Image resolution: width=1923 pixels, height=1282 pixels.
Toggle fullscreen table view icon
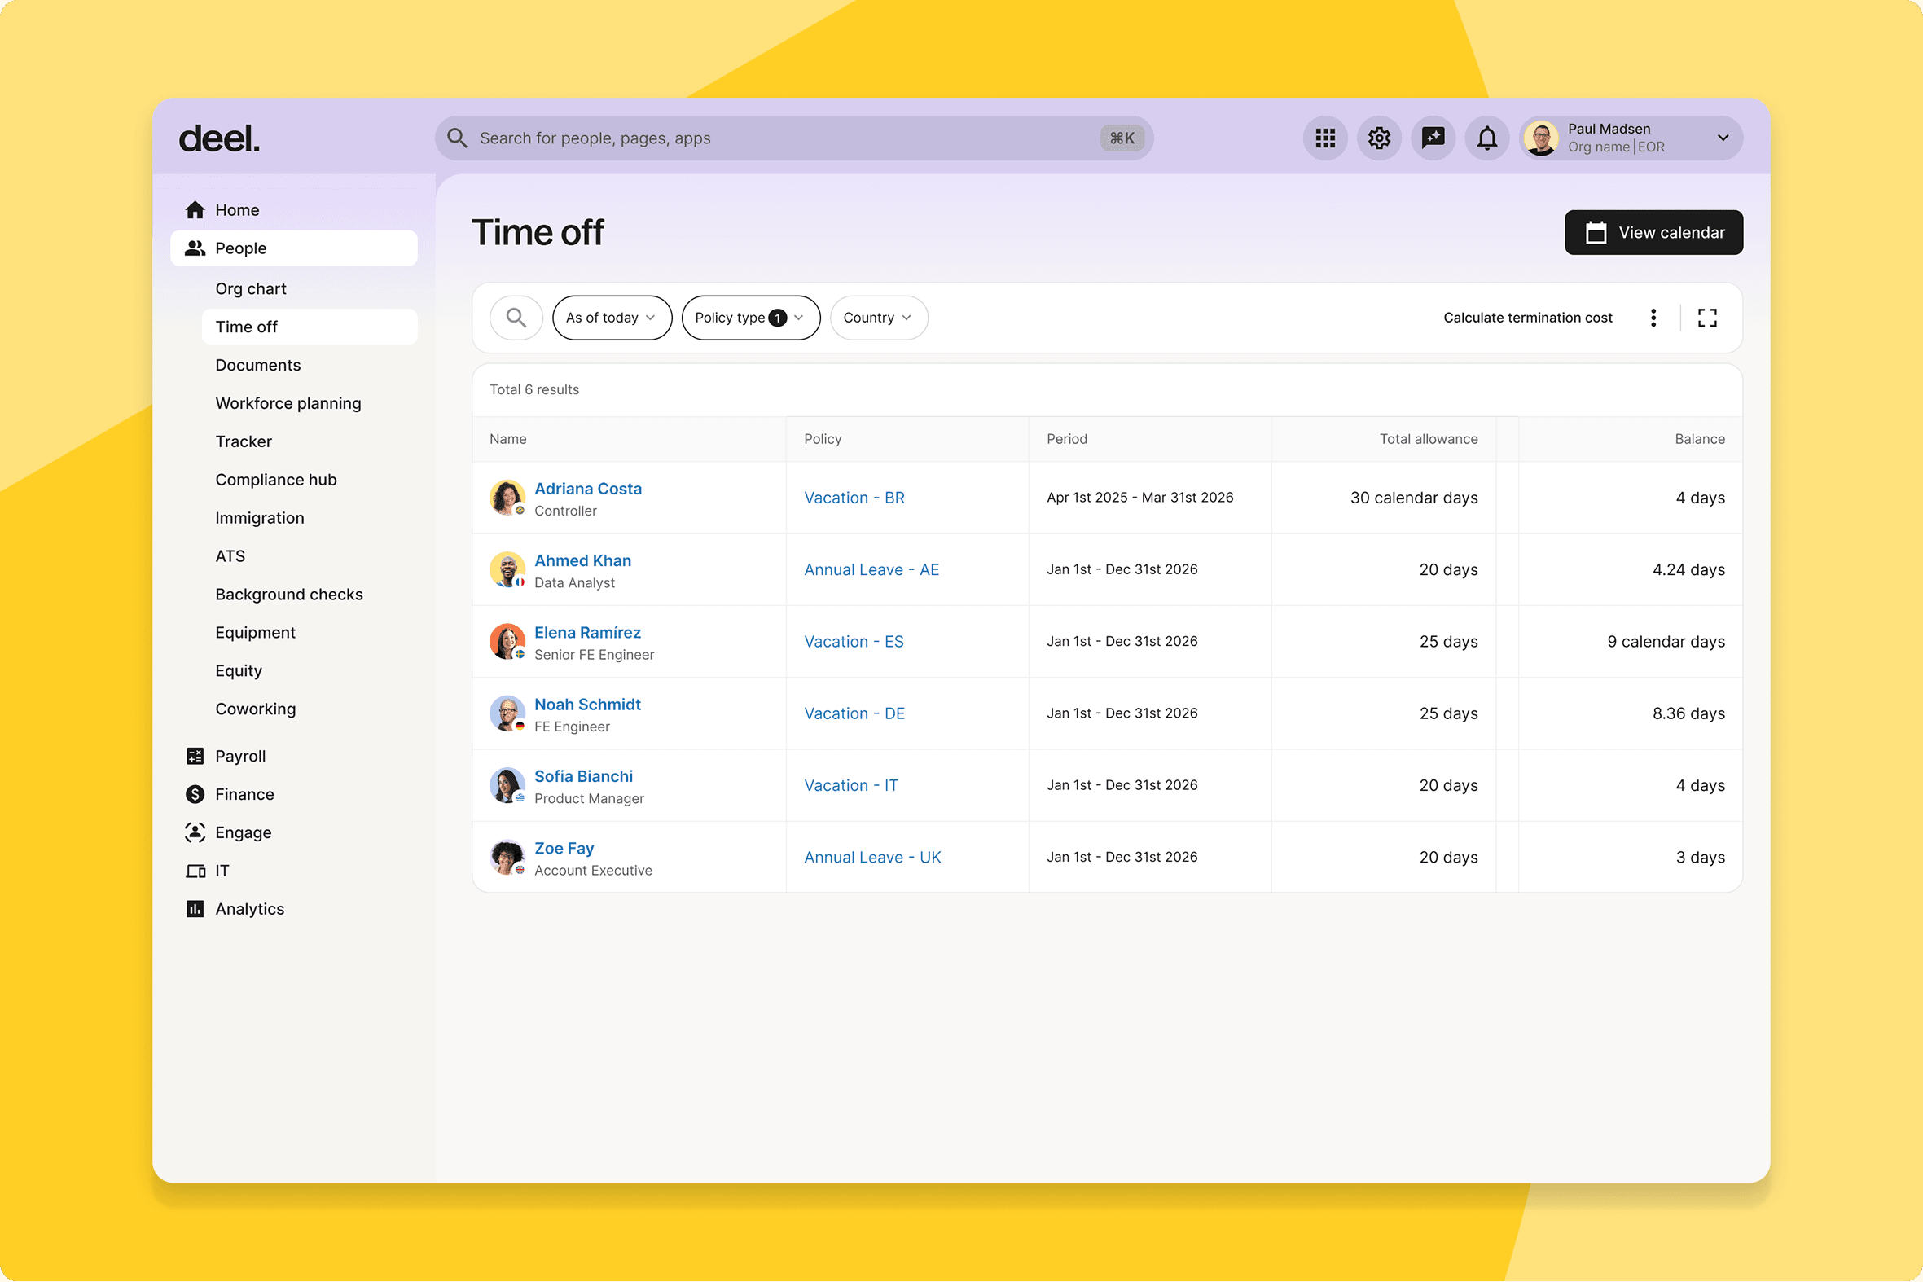[x=1707, y=318]
